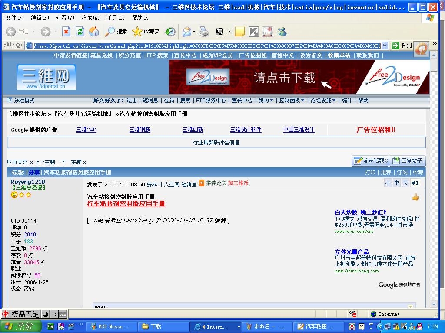Open the Edit button dropdown arrow
The height and width of the screenshot is (333, 445).
(x=229, y=31)
